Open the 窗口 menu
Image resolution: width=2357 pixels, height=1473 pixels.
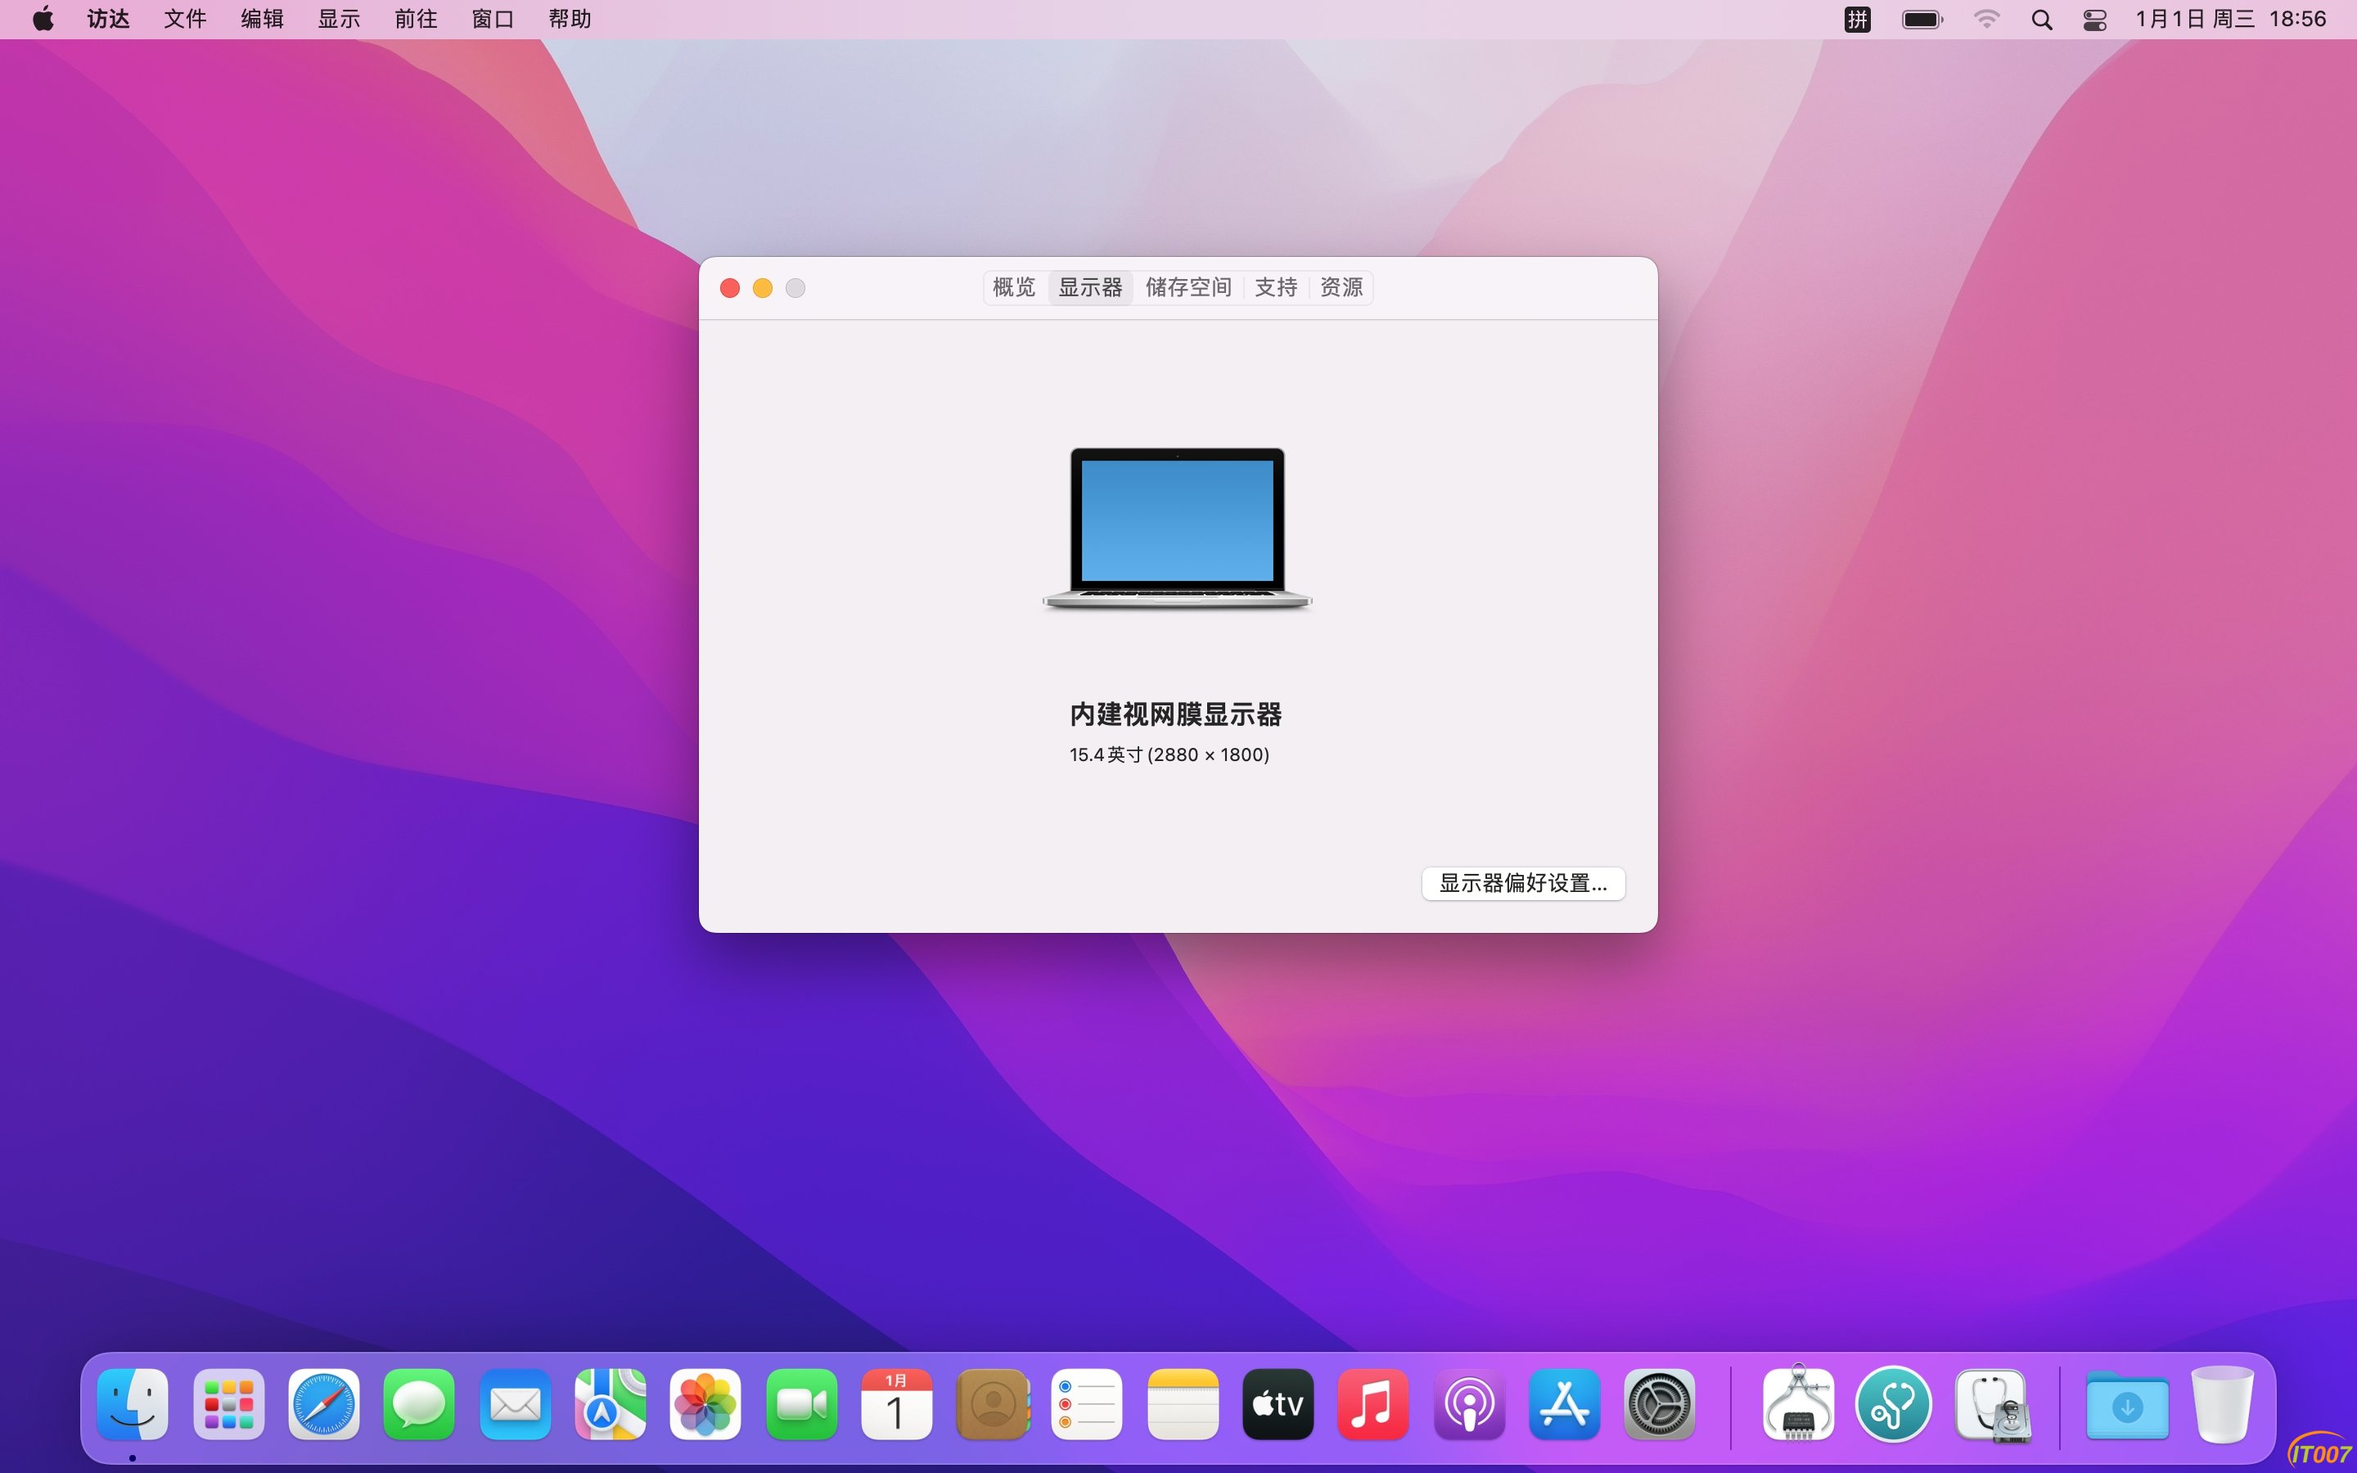coord(493,19)
